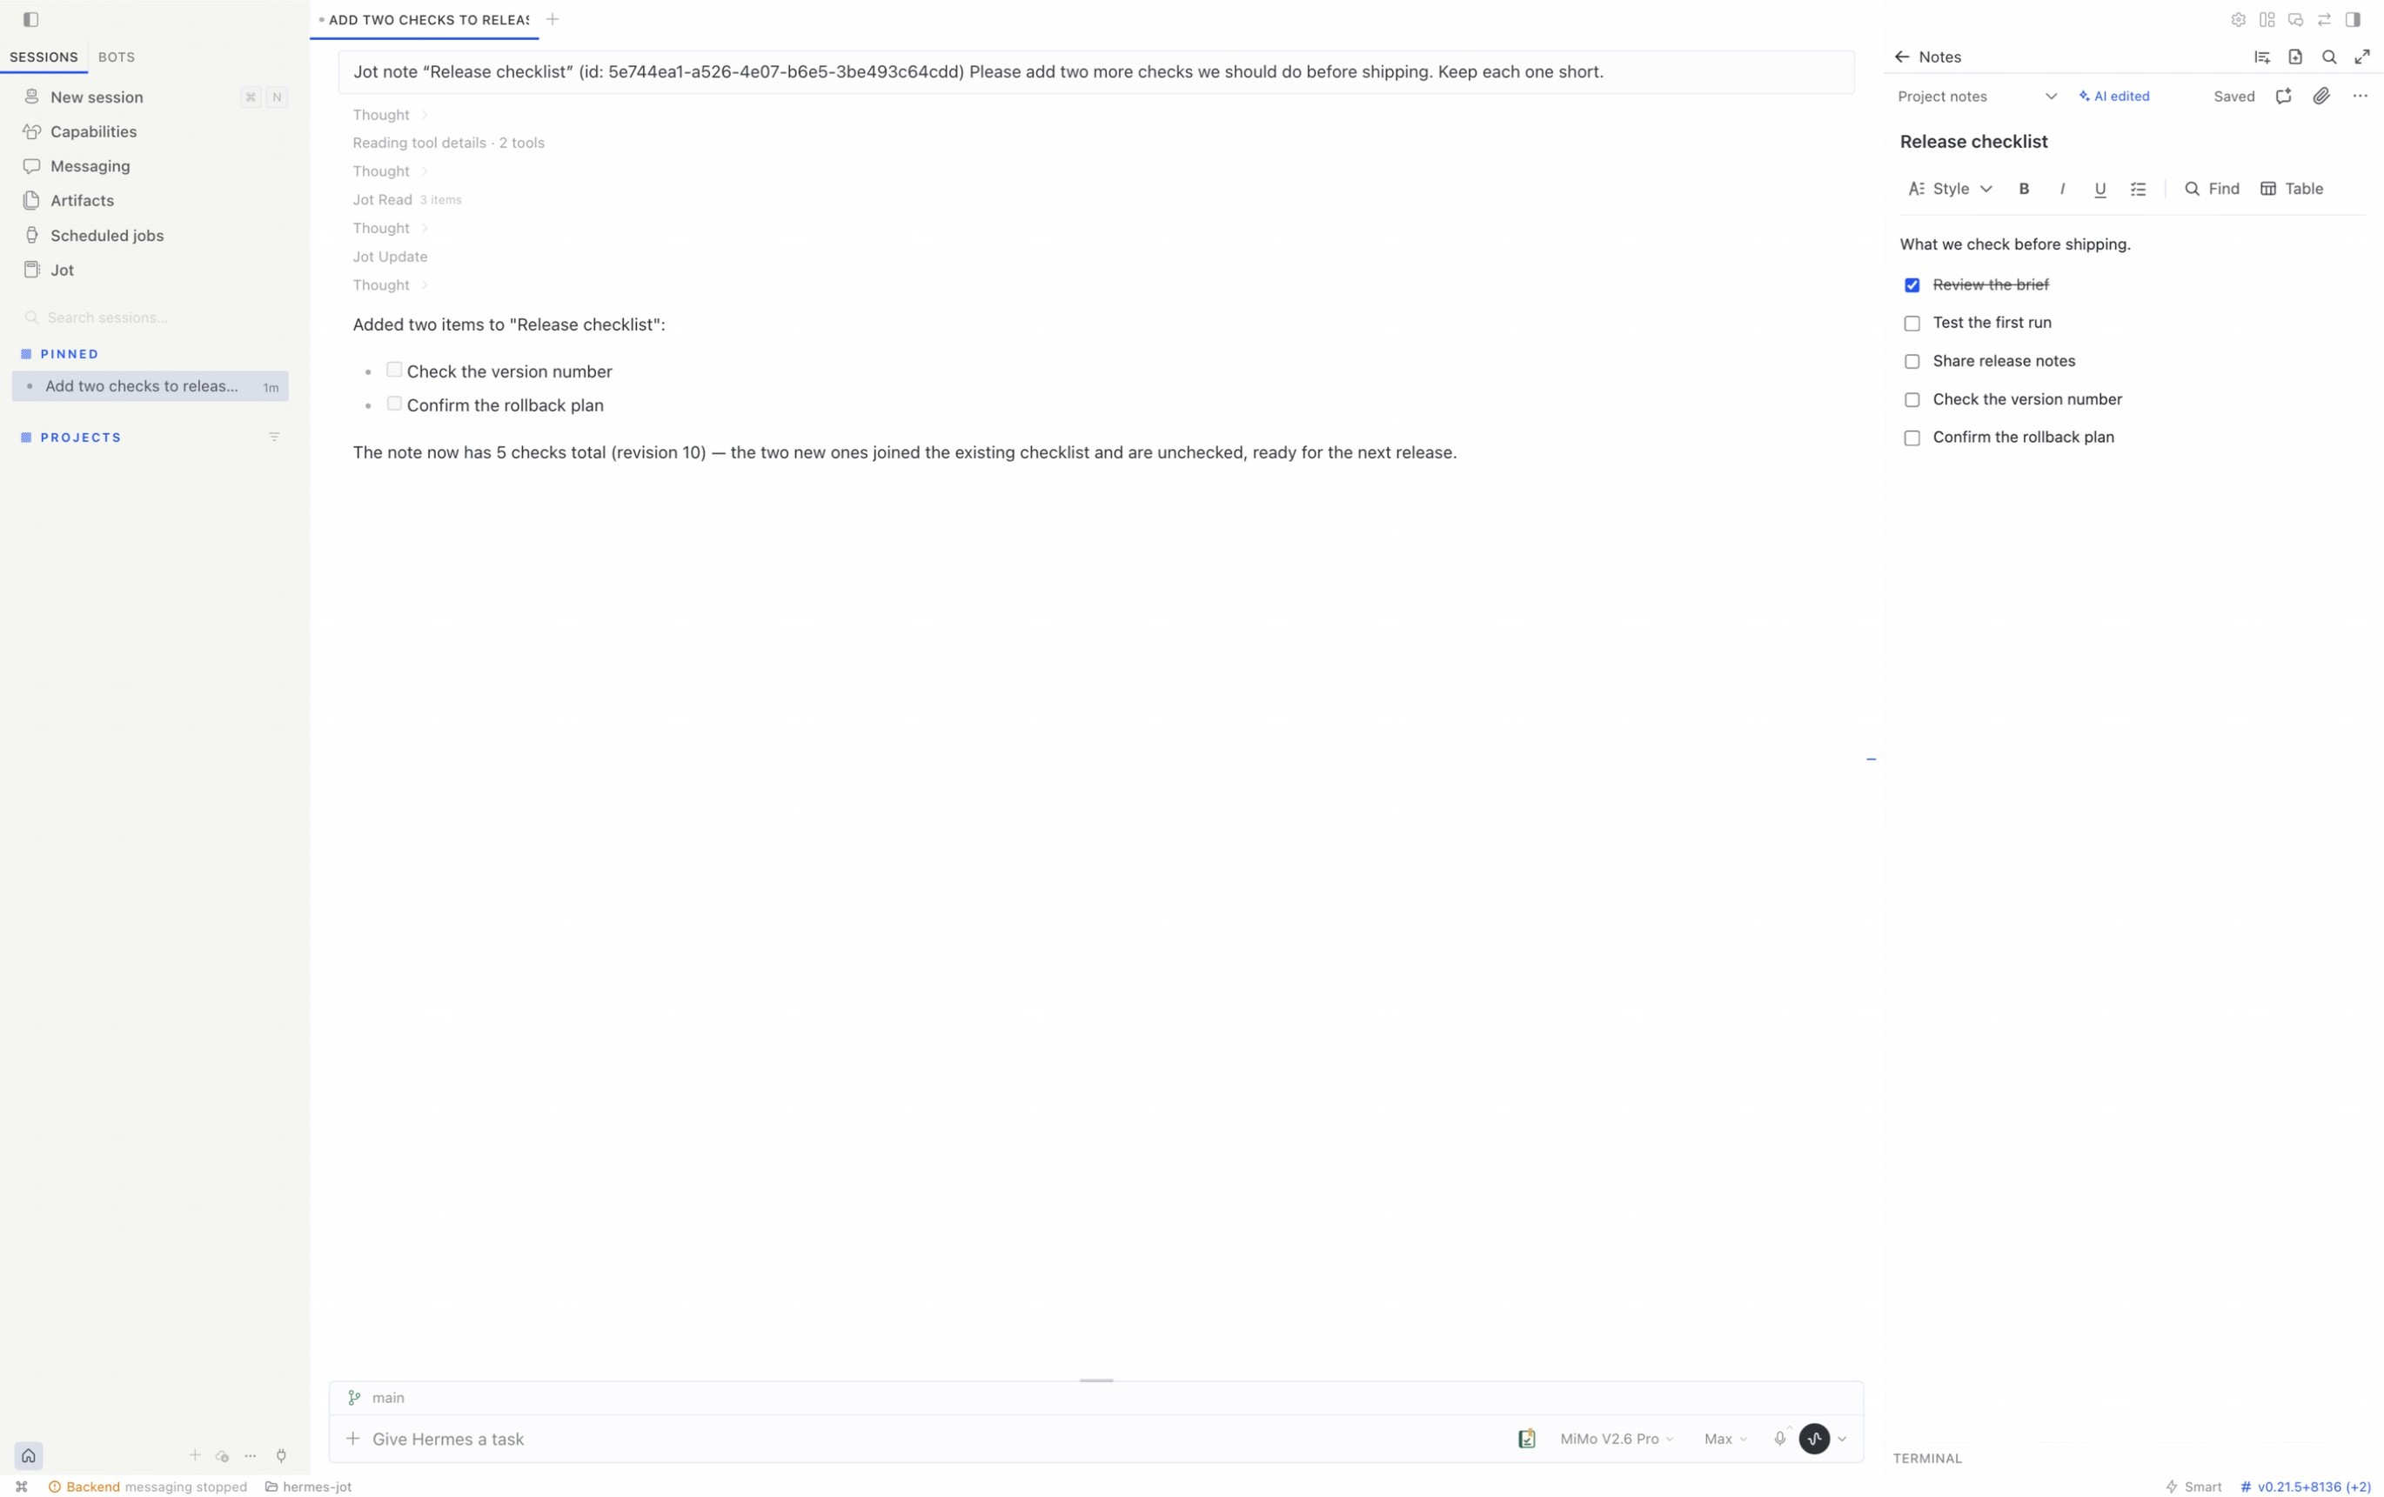
Task: Switch to the SESSIONS tab
Action: (x=44, y=57)
